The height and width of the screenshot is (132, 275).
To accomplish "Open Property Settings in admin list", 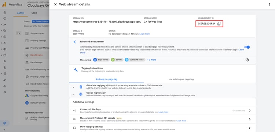I will tap(38, 41).
